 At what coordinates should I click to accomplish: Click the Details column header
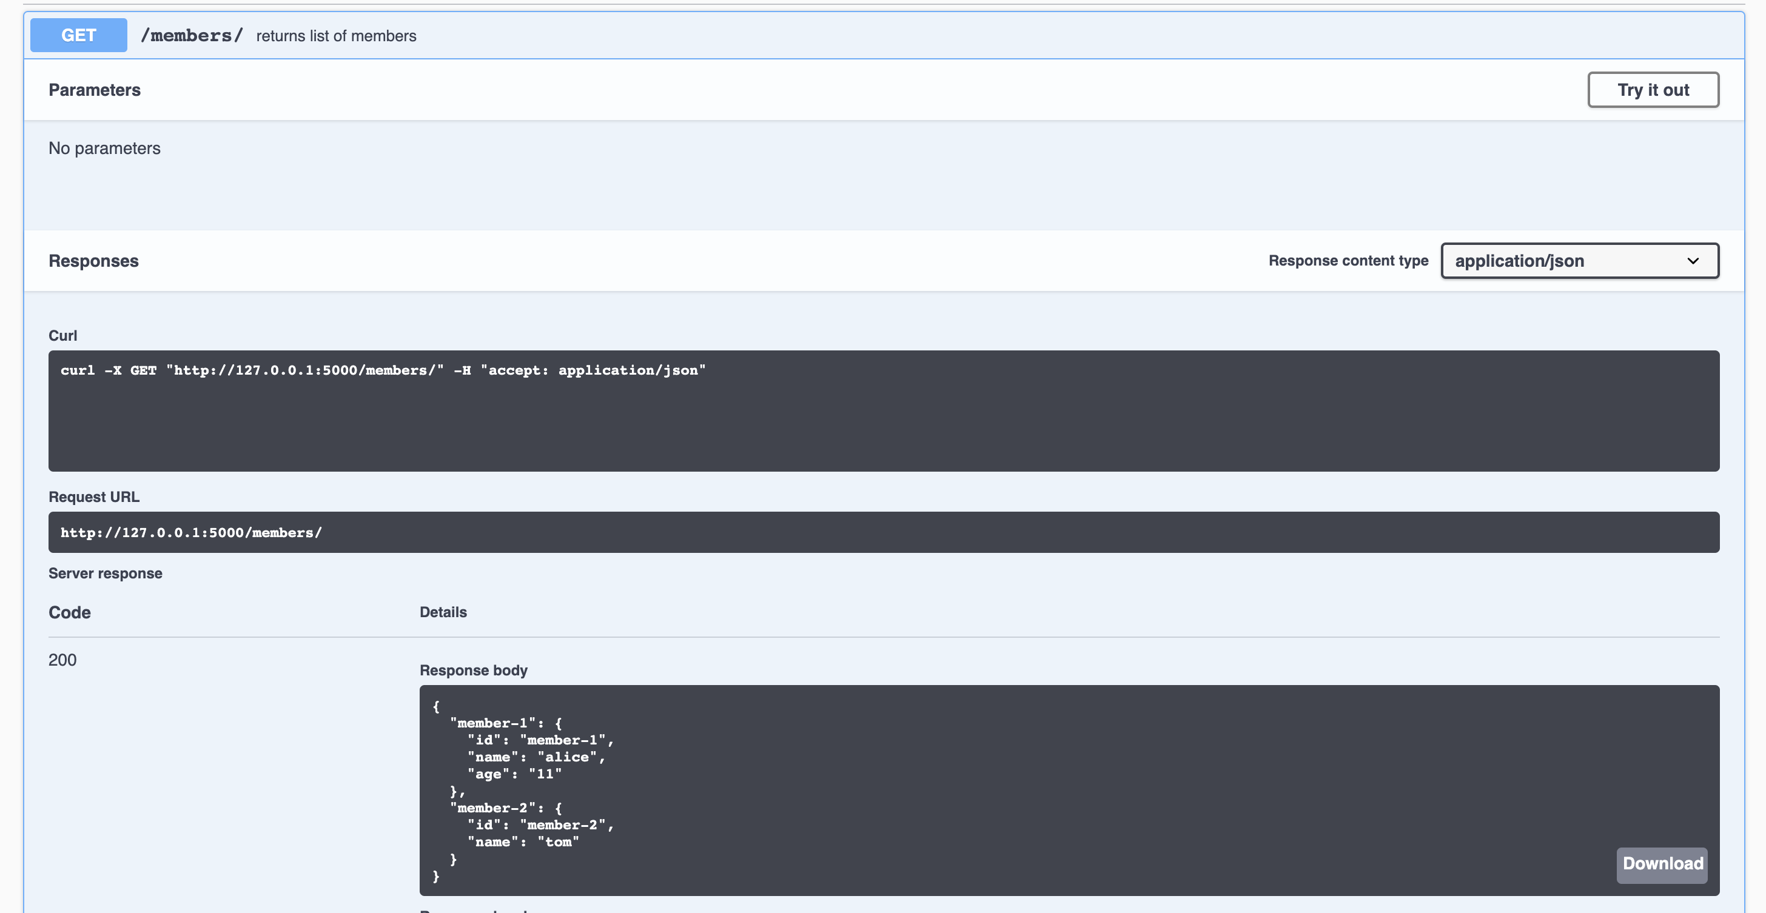443,612
